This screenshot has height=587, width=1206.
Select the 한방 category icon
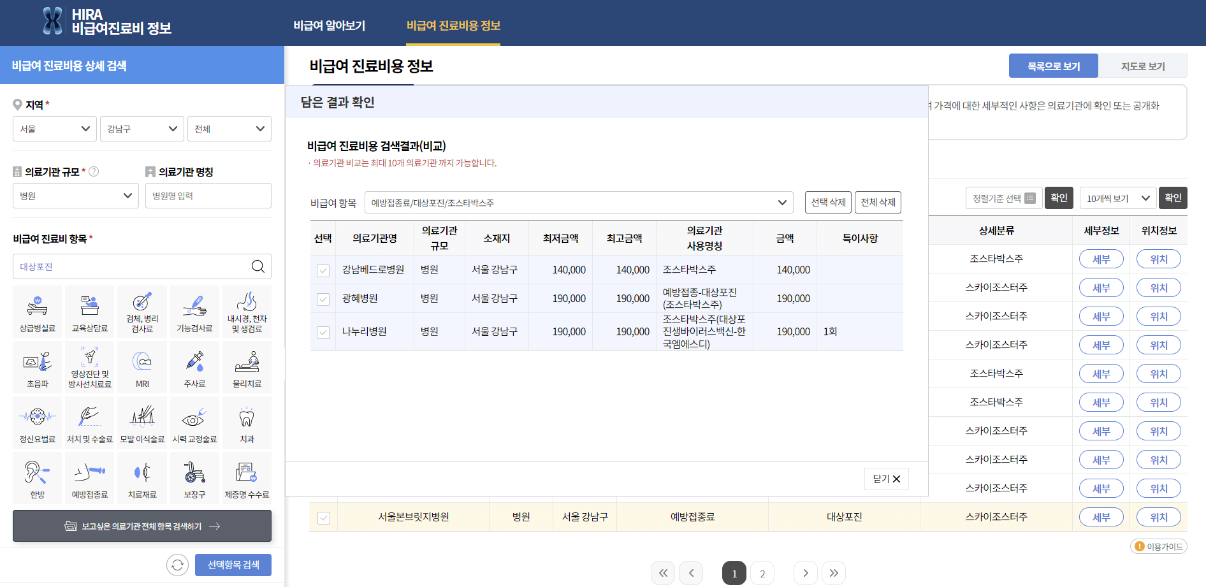(x=38, y=477)
